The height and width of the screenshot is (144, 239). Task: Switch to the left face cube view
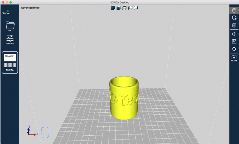tap(130, 8)
